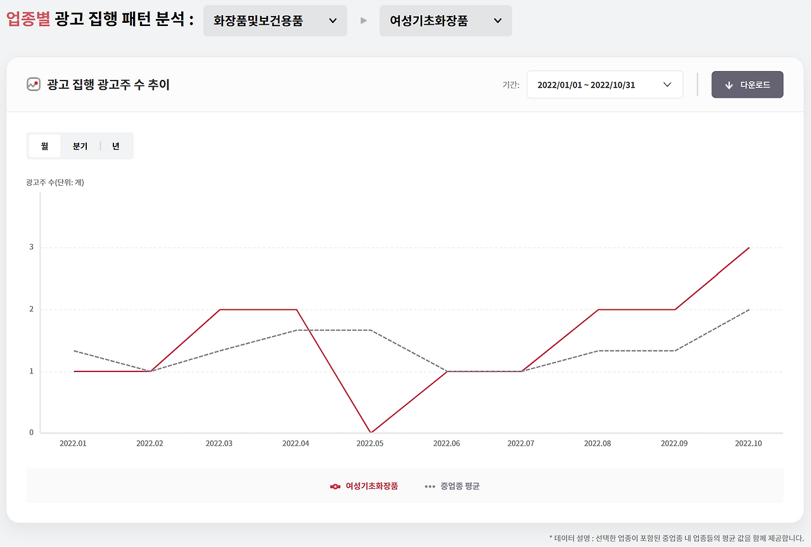Click the gray dotted marker in the legend
Screen dimensions: 811x547
pos(429,486)
